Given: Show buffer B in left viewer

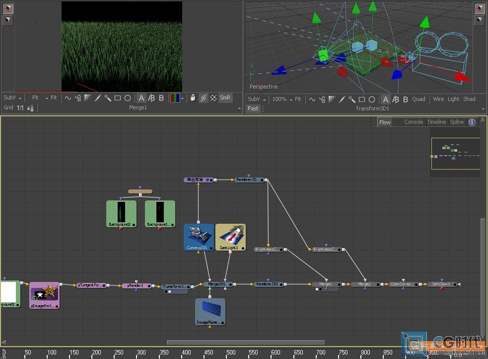Looking at the screenshot, I should 161,98.
